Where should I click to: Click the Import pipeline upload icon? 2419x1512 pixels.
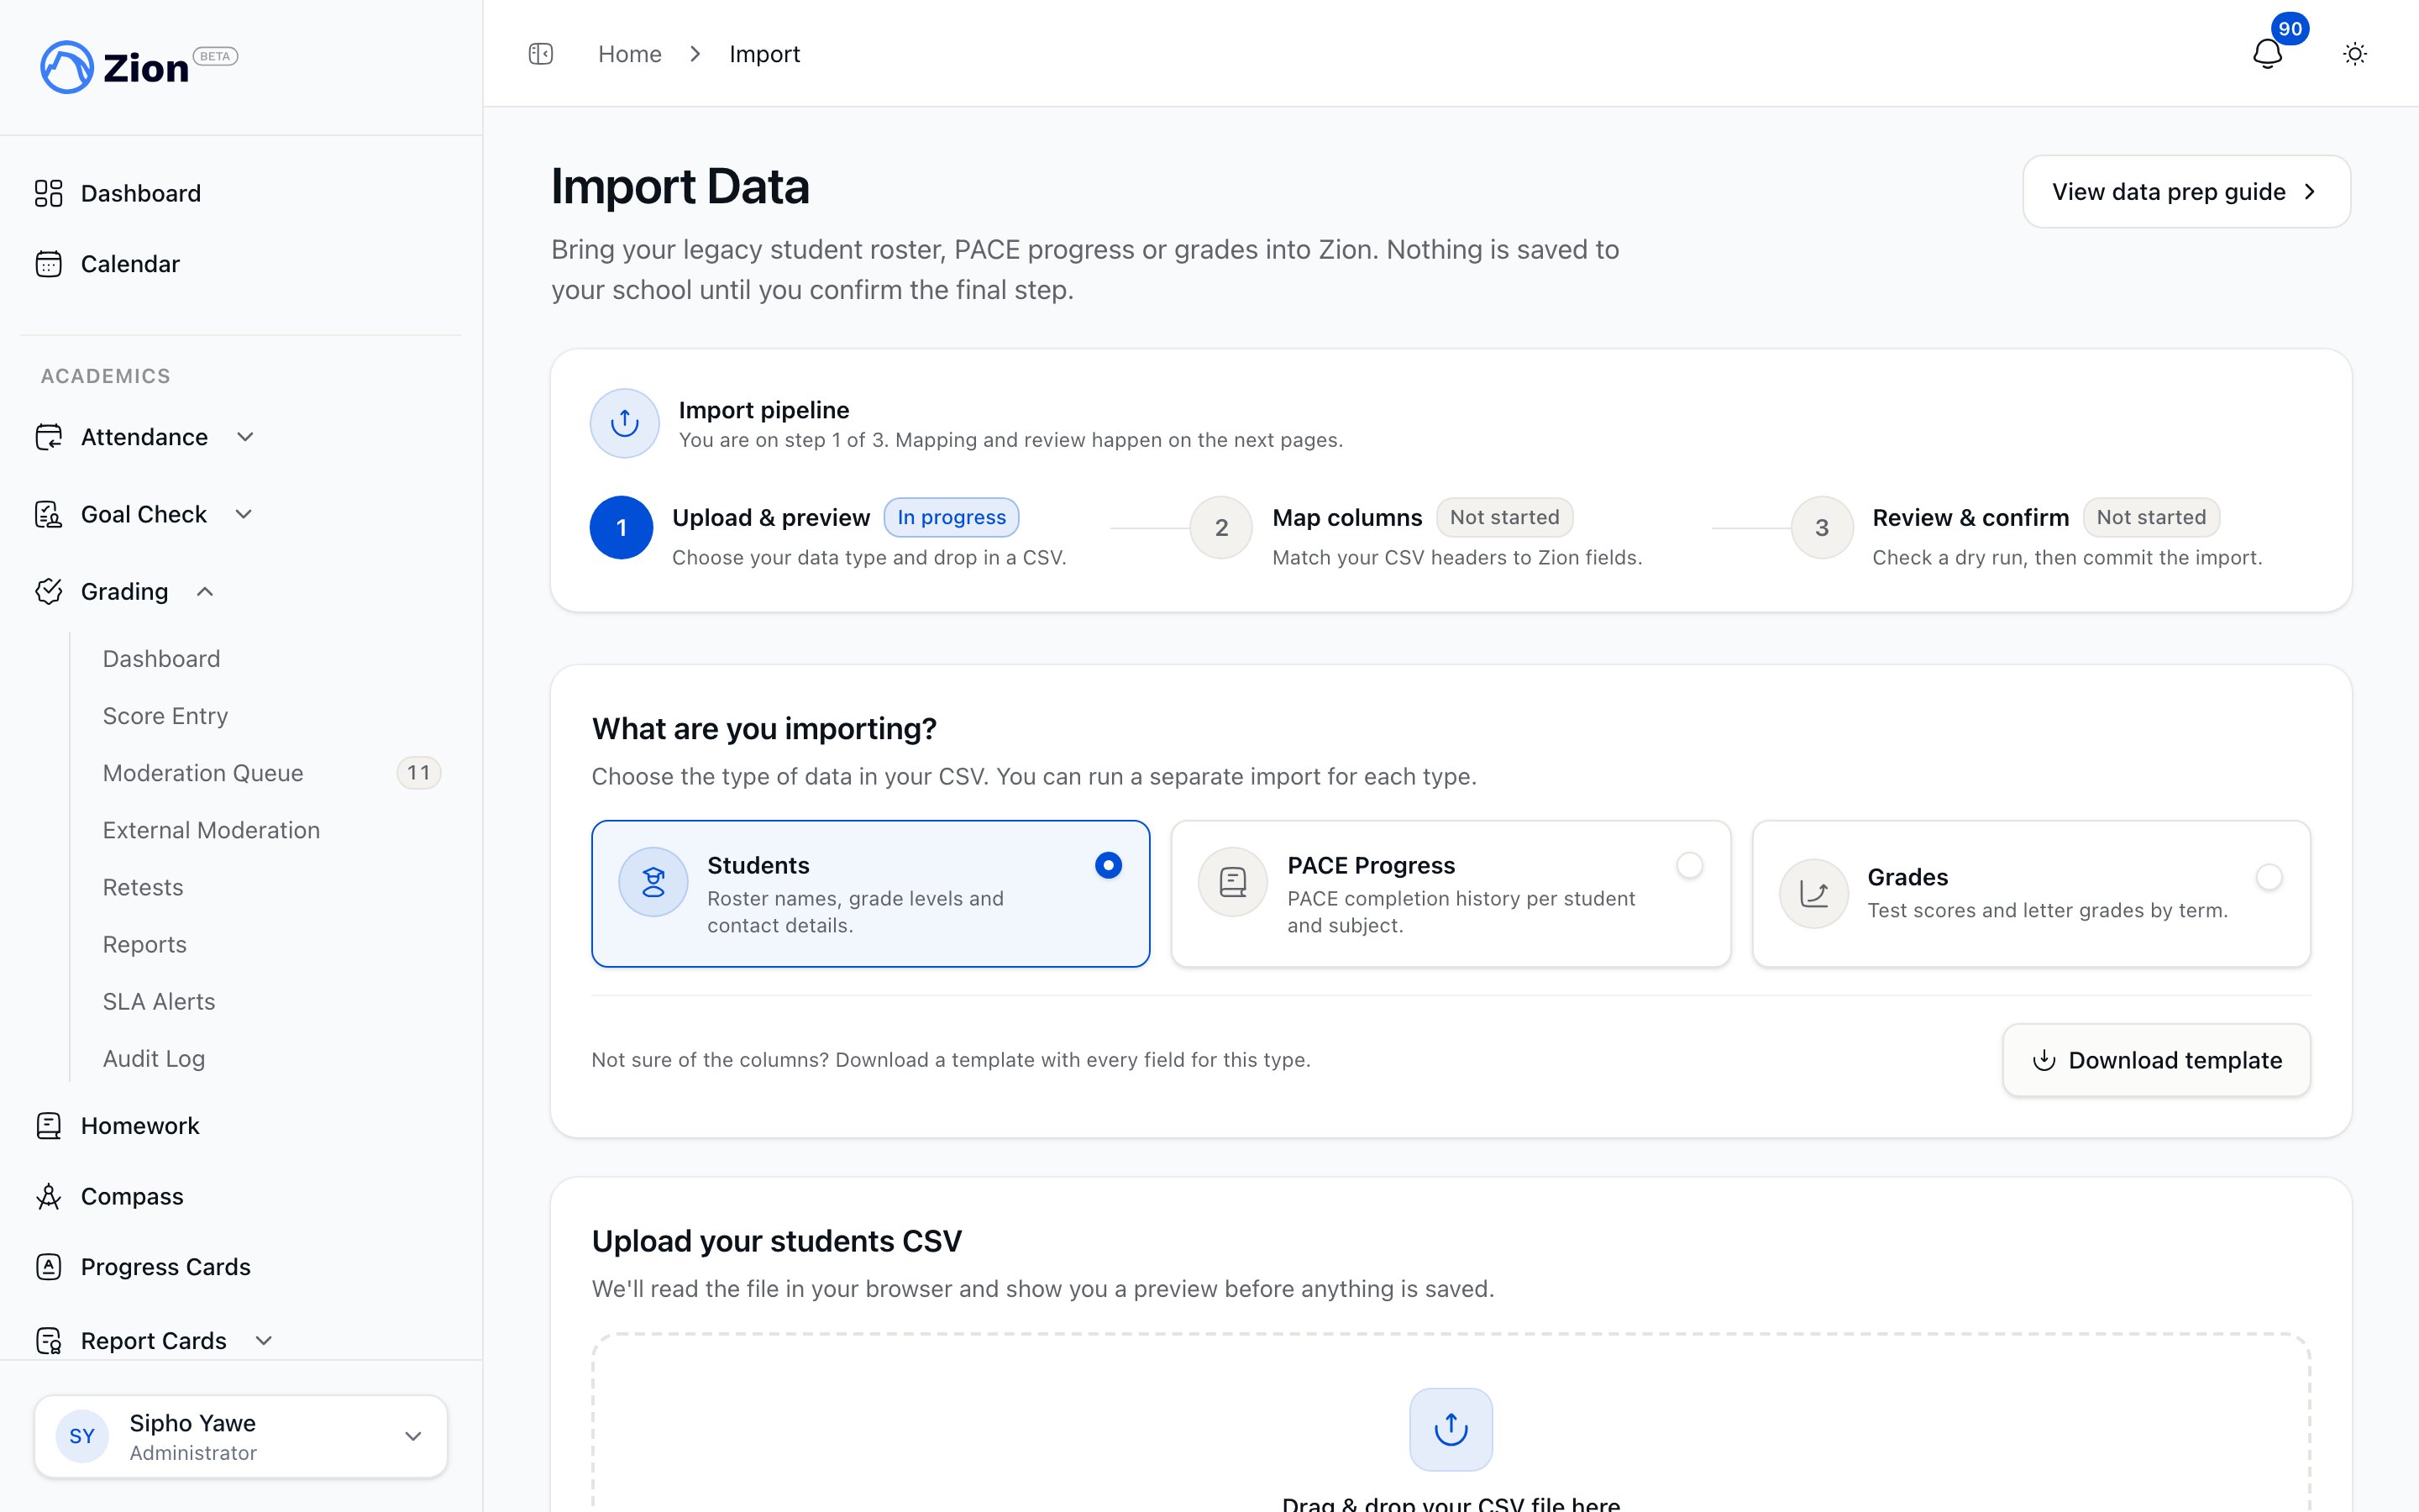point(625,423)
